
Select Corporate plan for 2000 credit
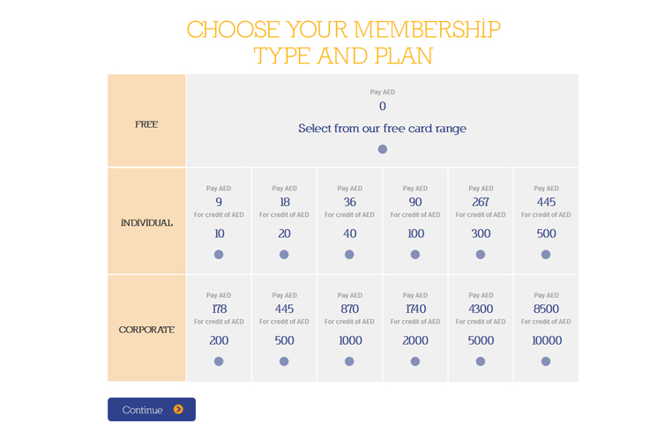tap(415, 361)
